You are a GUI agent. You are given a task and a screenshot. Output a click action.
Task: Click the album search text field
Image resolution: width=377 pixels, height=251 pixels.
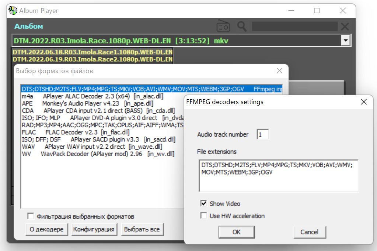(x=295, y=26)
